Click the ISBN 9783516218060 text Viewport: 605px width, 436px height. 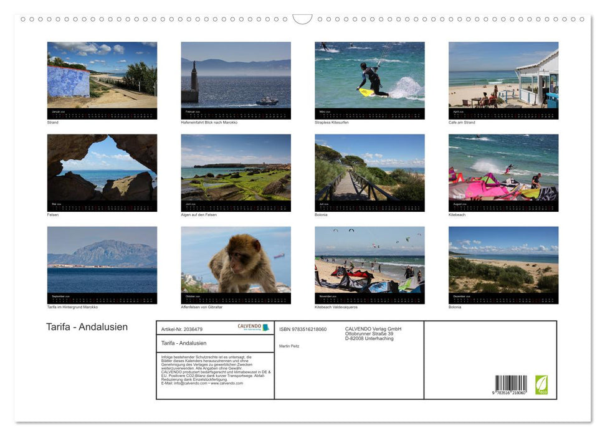pyautogui.click(x=303, y=329)
